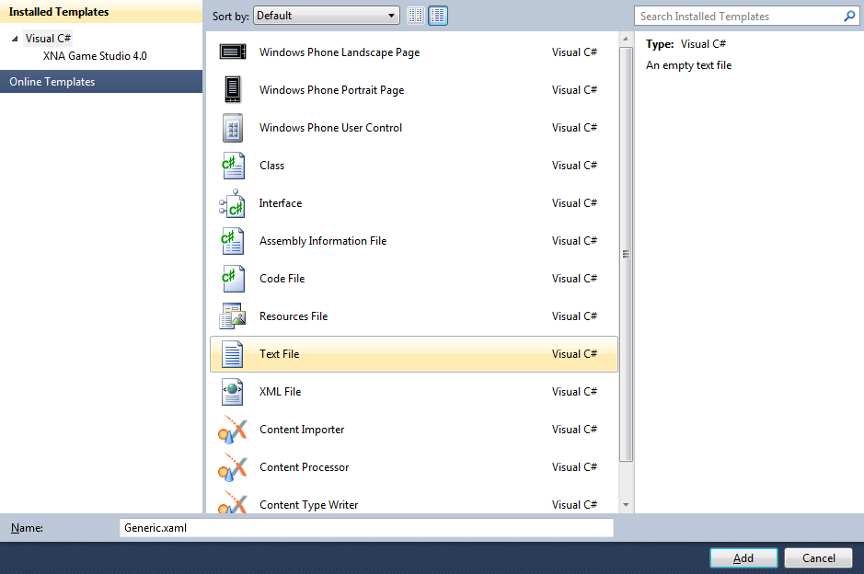Click the Interface template name
This screenshot has height=574, width=864.
coord(281,203)
